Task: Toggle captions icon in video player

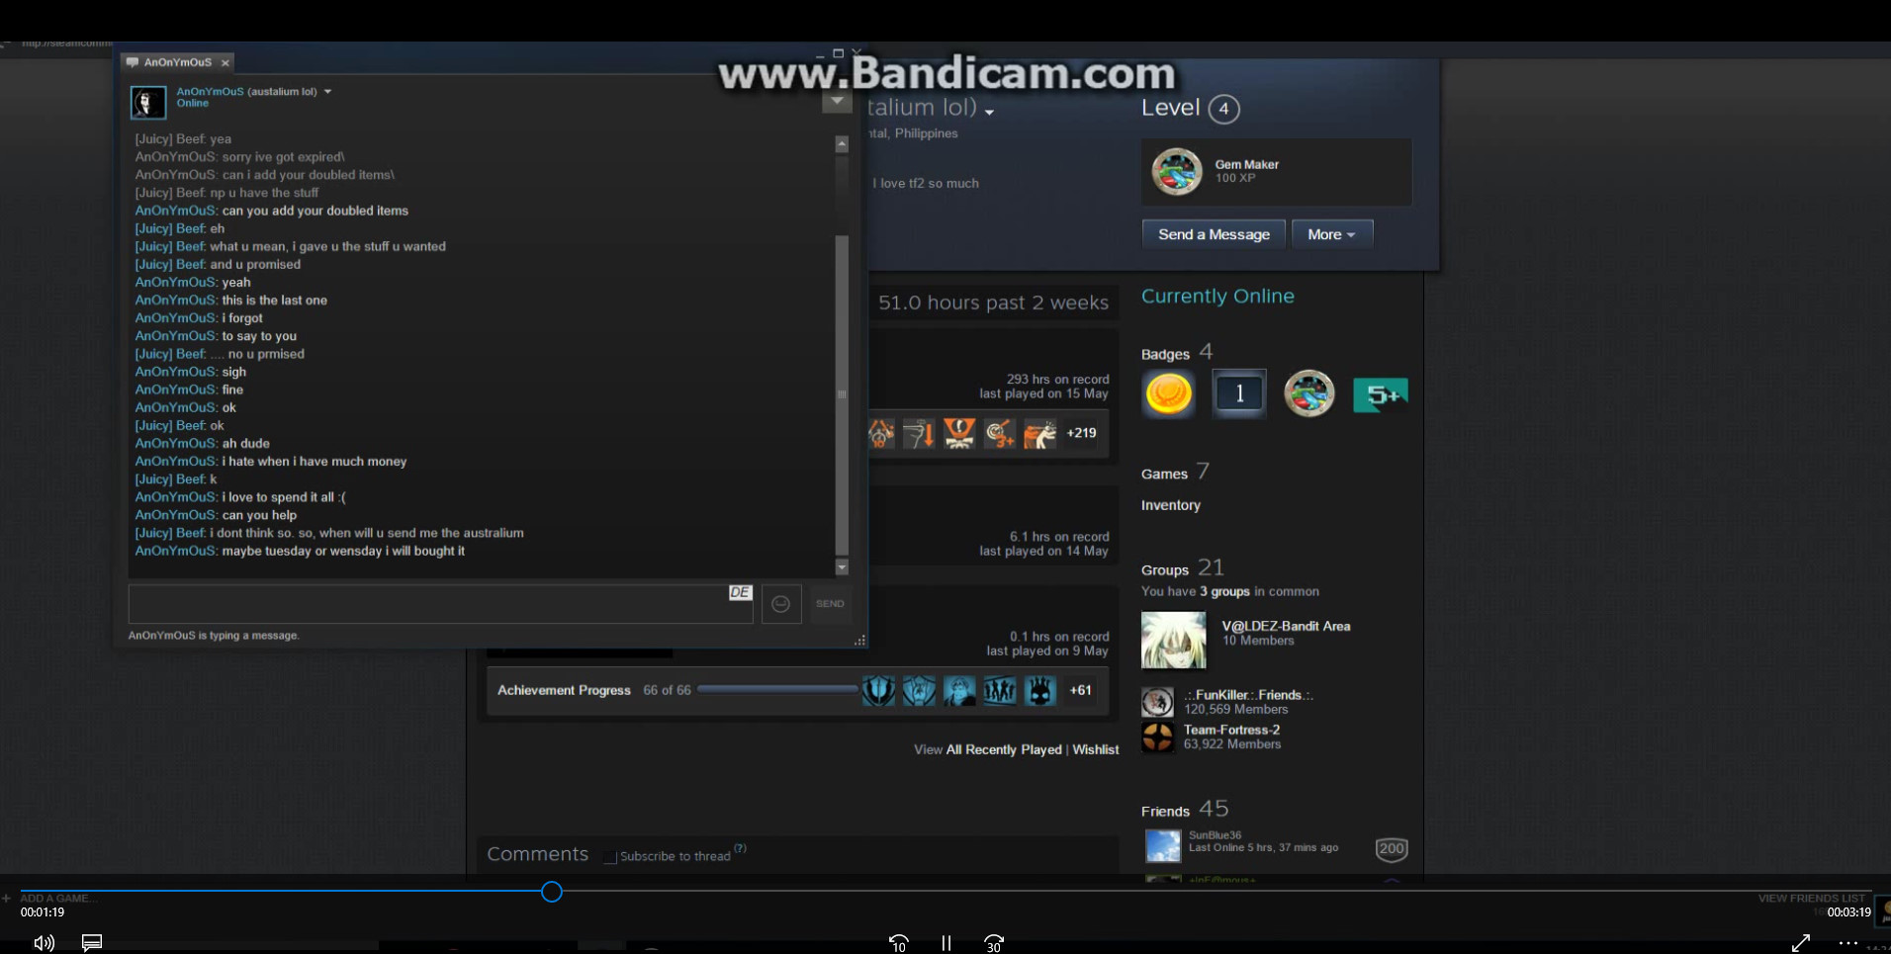Action: tap(92, 943)
